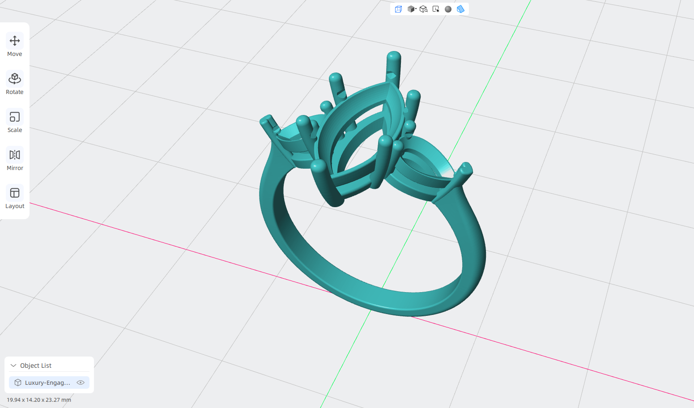Select the Scale tool
The image size is (694, 408).
[x=15, y=122]
